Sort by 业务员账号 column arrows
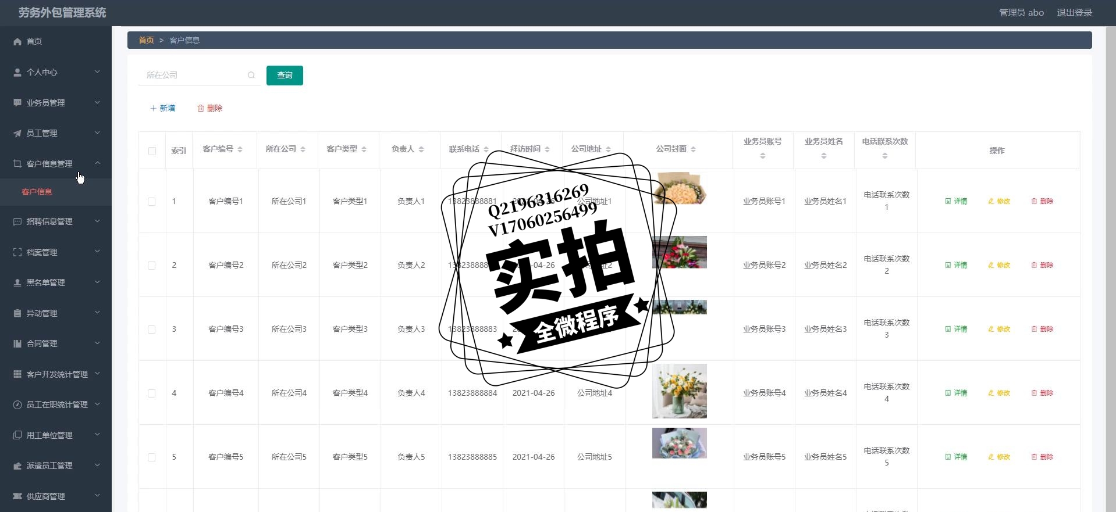The height and width of the screenshot is (512, 1116). (762, 156)
